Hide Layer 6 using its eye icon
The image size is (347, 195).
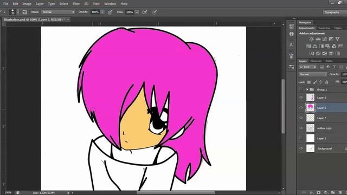pos(301,97)
